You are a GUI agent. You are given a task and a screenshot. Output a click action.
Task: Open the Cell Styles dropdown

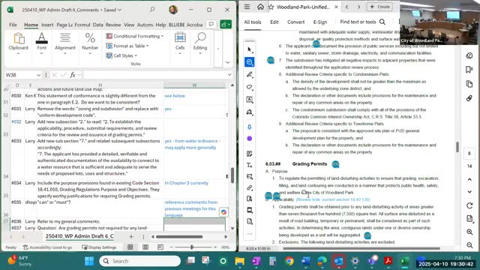(x=121, y=55)
